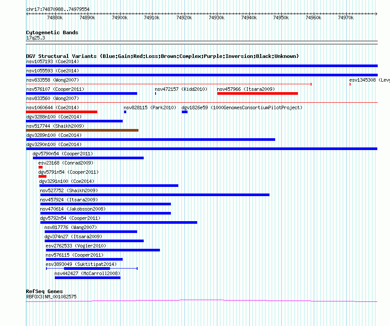Click the brown nsv517744 (Shaikh2009) complex bar
The image size is (390, 326).
(82, 130)
